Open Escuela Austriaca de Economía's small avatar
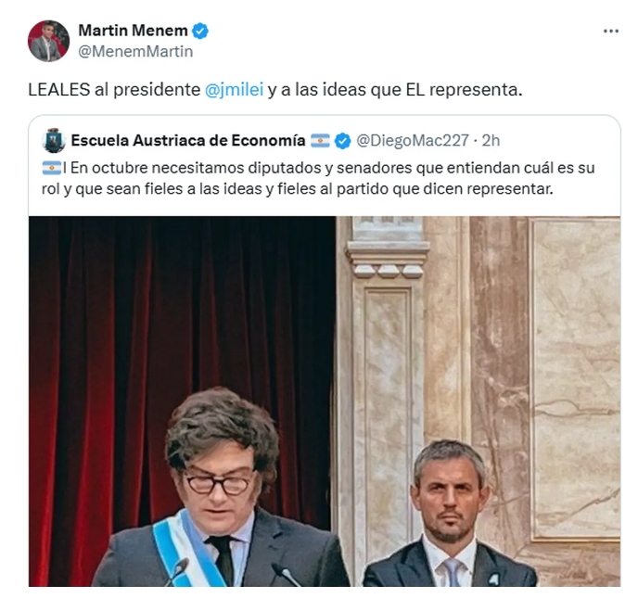The height and width of the screenshot is (611, 638). coord(54,141)
